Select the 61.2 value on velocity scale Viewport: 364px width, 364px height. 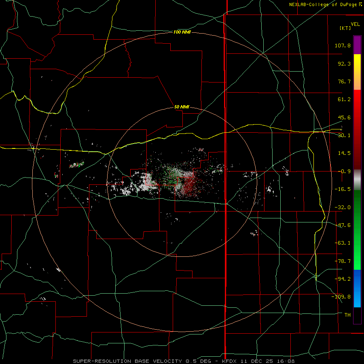point(344,99)
